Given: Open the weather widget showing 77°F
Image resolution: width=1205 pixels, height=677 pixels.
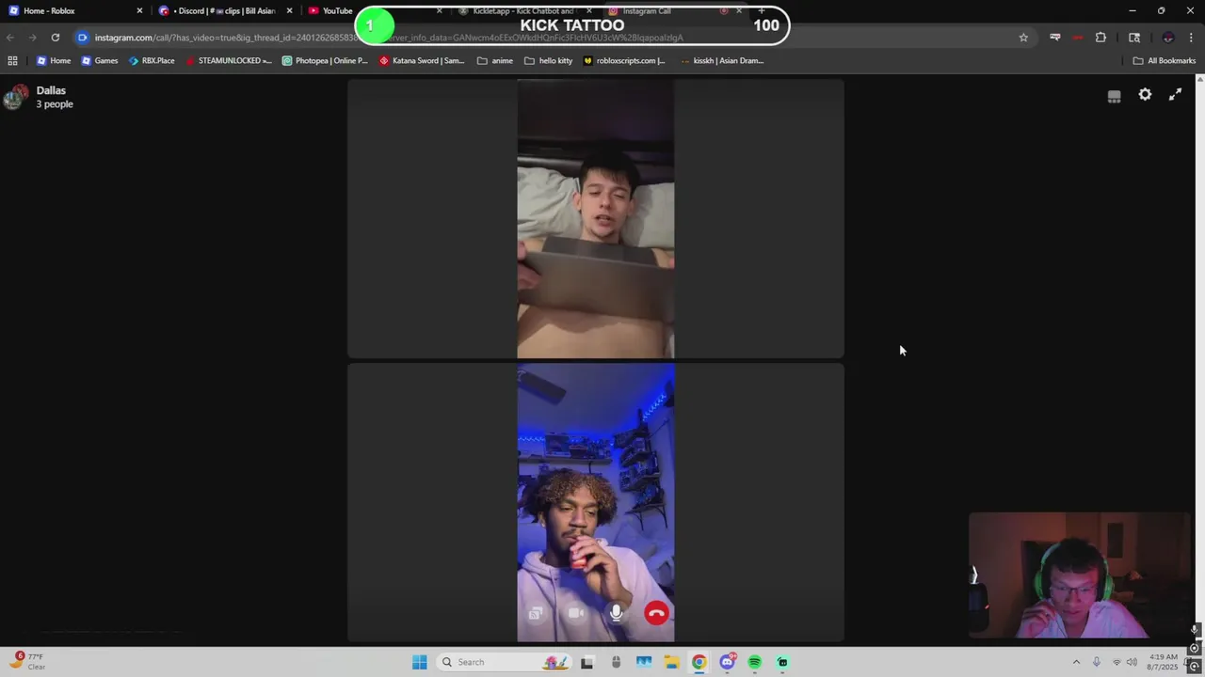Looking at the screenshot, I should point(27,661).
